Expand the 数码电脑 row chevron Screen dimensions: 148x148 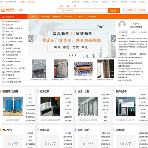click(x=25, y=45)
